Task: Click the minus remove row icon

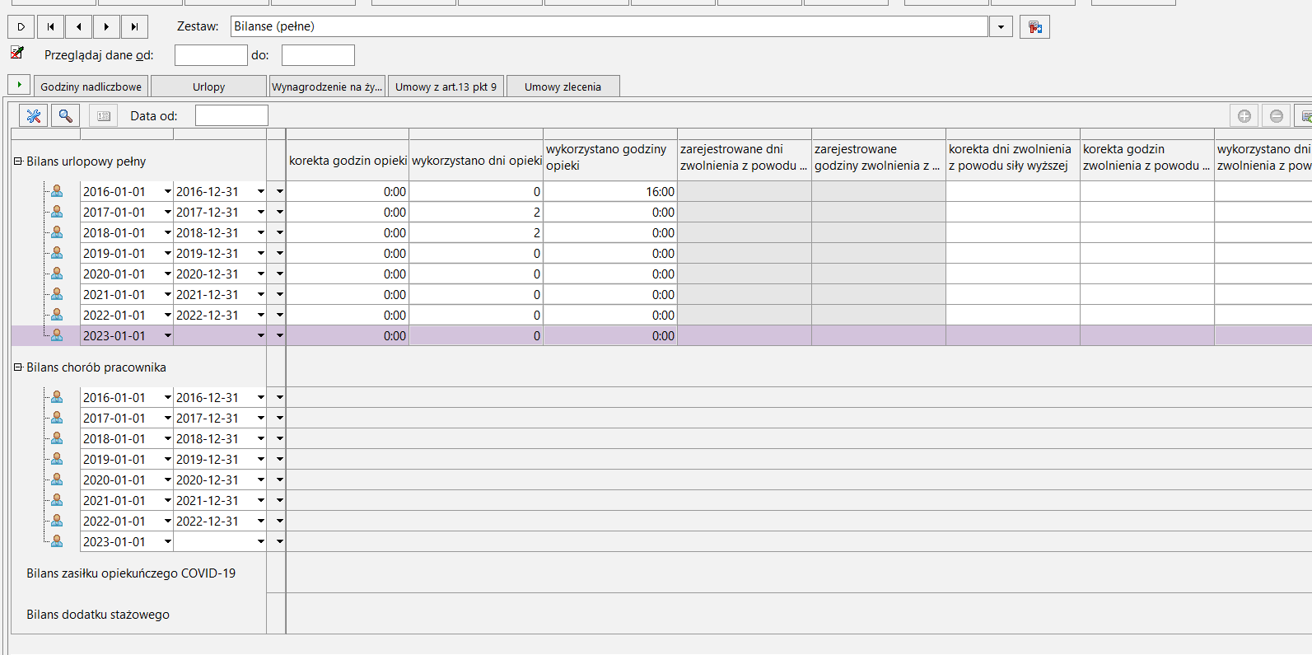Action: tap(1277, 116)
